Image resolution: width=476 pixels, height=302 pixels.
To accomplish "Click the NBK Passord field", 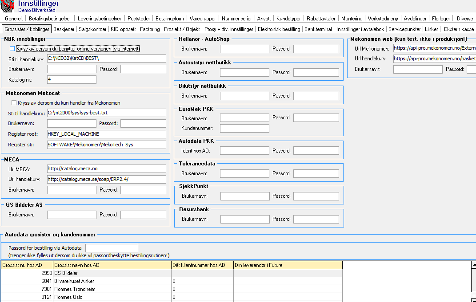I will pyautogui.click(x=143, y=69).
